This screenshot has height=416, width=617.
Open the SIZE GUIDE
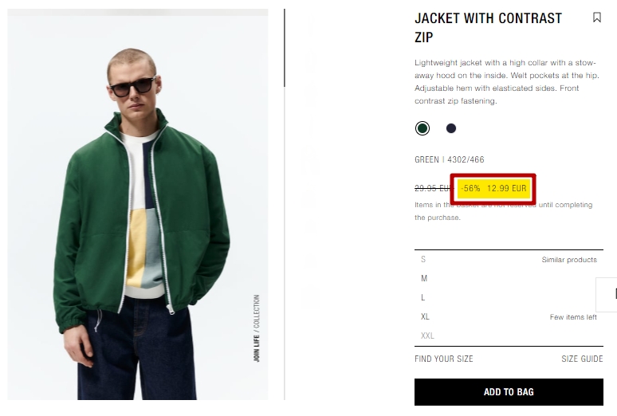[x=582, y=359]
